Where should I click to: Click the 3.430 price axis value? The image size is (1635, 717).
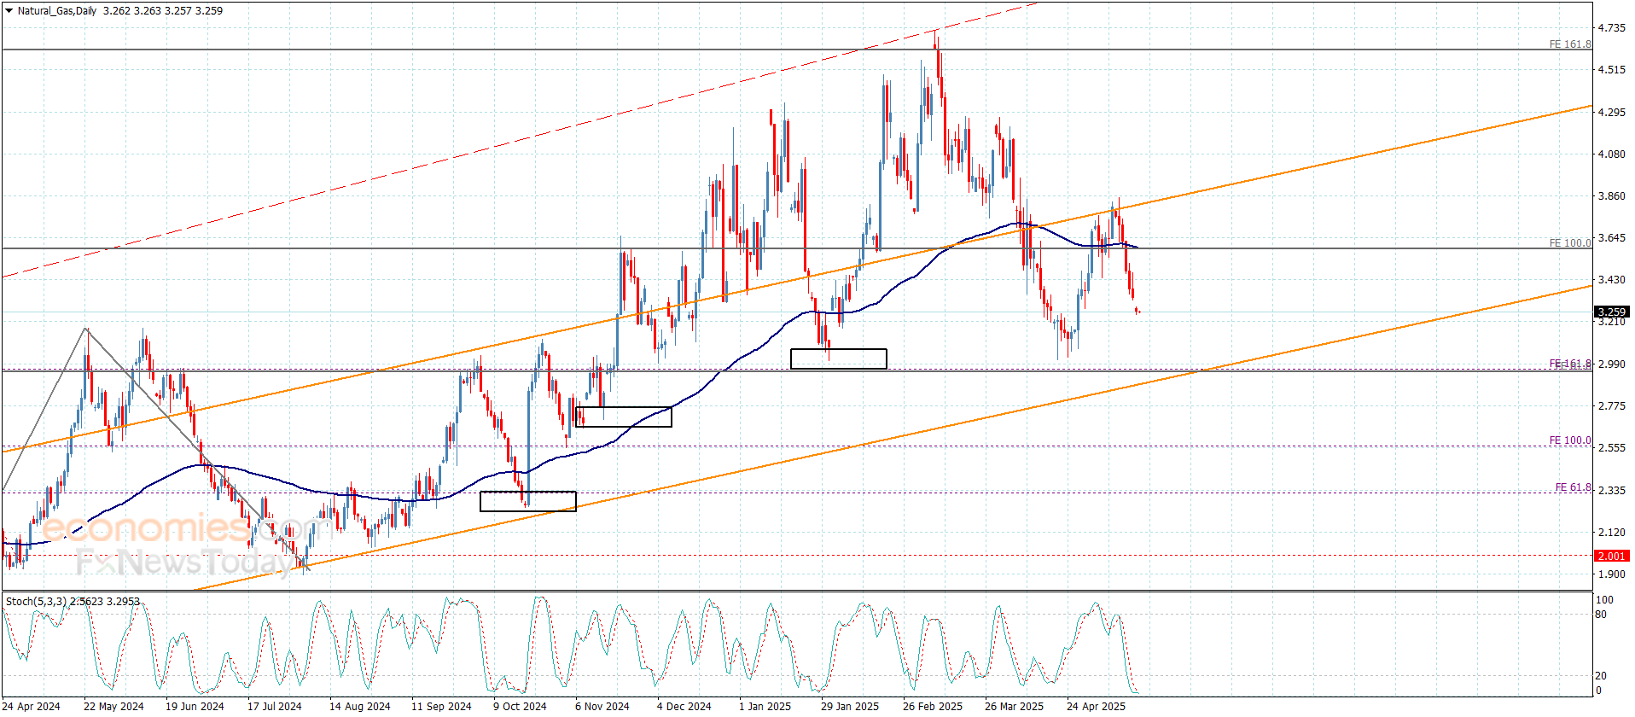click(1611, 280)
